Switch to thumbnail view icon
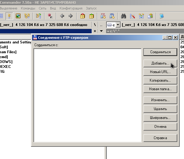This screenshot has width=184, height=159. point(18,16)
